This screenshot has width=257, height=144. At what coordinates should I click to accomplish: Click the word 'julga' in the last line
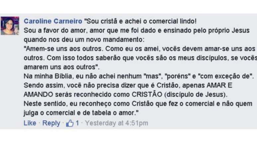tap(31, 113)
